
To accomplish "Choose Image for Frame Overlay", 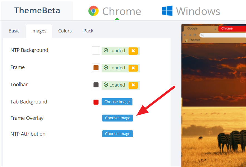I will coord(117,118).
